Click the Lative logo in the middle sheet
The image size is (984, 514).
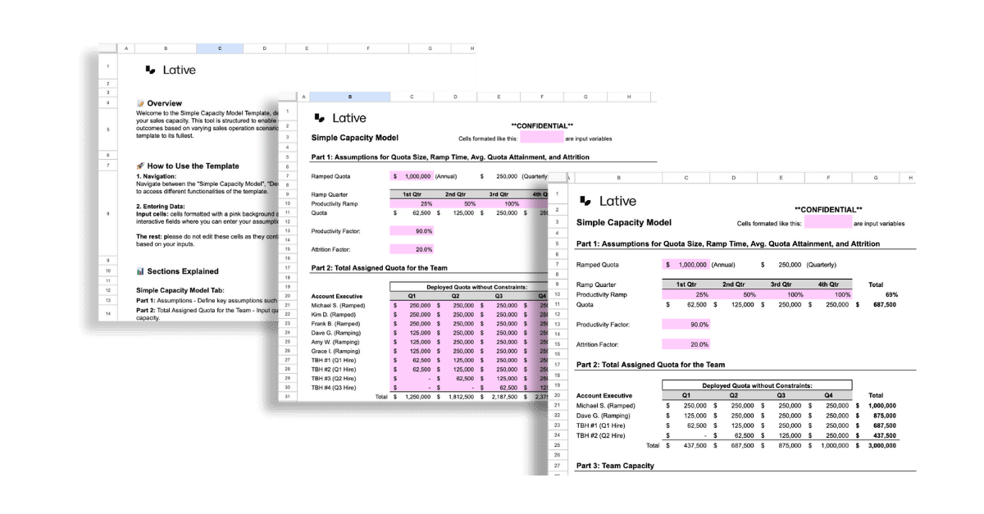339,118
